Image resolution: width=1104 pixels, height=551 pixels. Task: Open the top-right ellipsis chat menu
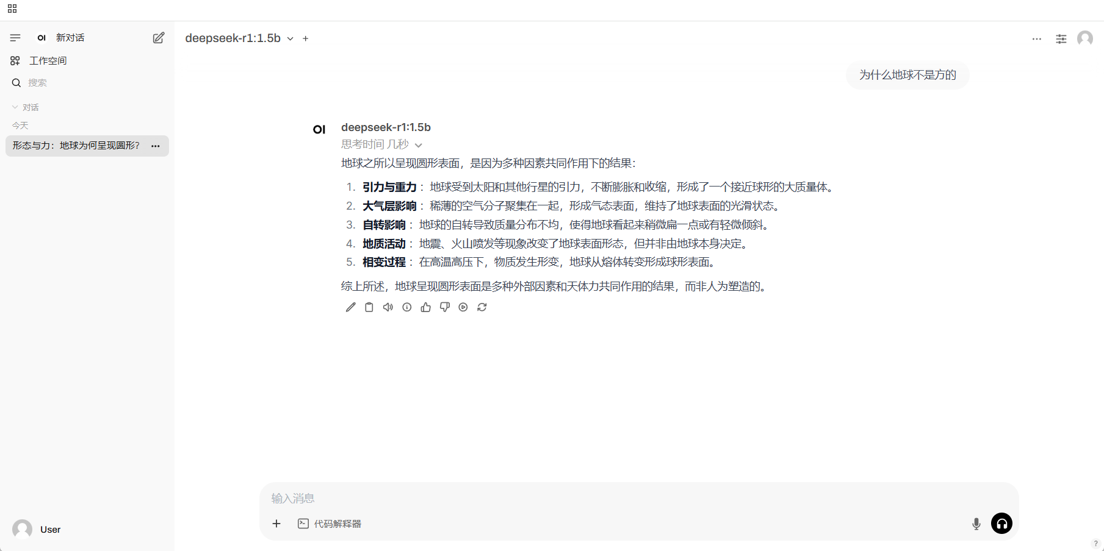tap(1037, 38)
